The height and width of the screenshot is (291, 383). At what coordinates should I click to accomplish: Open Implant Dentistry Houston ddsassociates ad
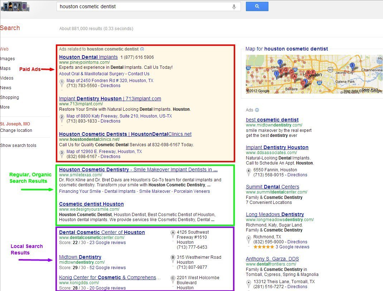click(x=277, y=147)
